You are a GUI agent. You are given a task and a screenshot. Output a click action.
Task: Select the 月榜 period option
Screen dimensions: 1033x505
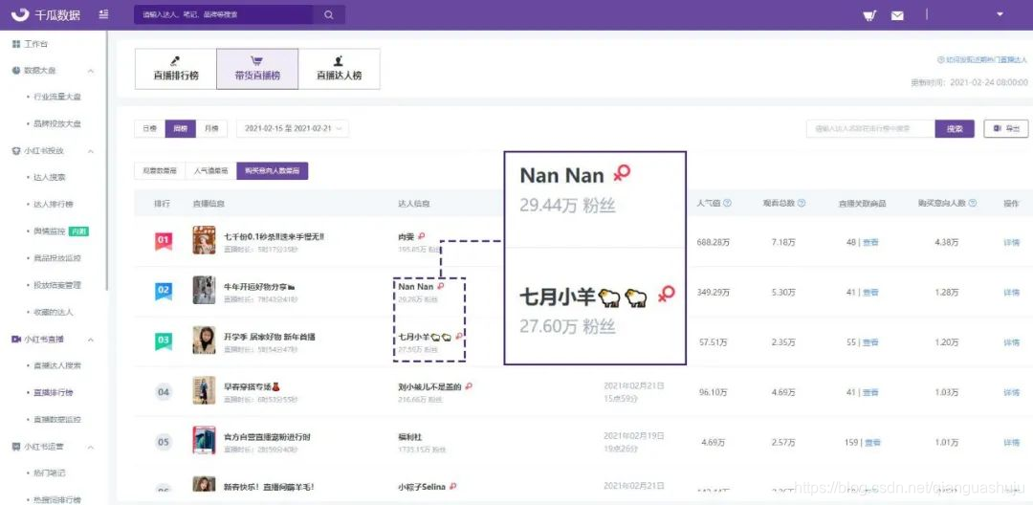[211, 128]
